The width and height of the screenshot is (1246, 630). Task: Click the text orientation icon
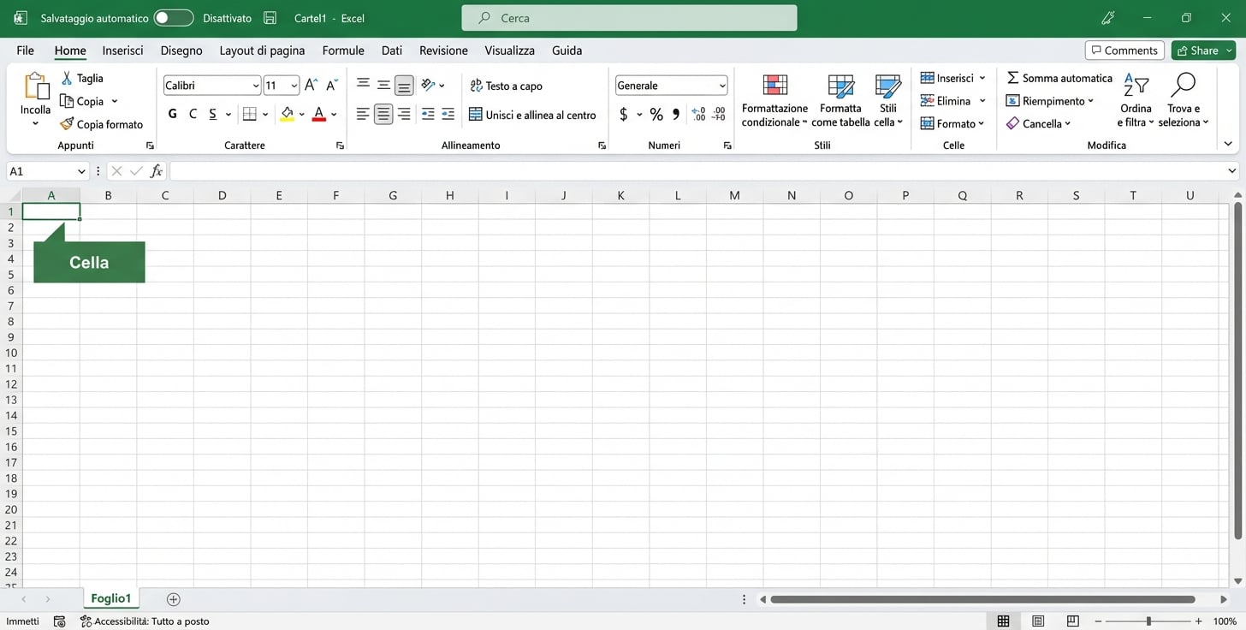[429, 85]
